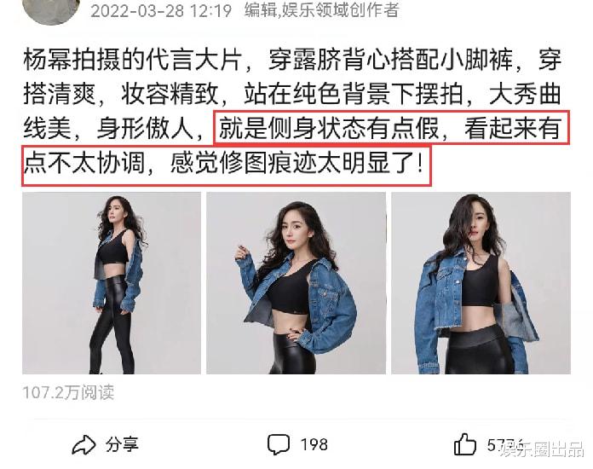Click the 娱乐圈出品 watermark

coord(542,449)
